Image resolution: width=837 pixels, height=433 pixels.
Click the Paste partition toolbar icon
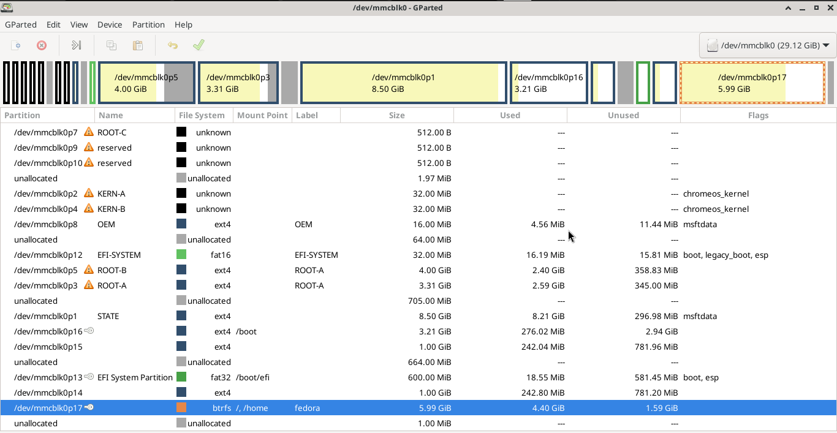coord(138,45)
